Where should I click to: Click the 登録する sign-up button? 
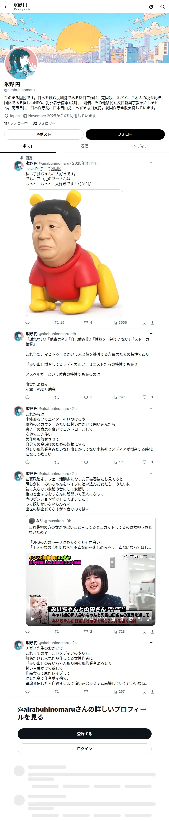click(x=85, y=734)
